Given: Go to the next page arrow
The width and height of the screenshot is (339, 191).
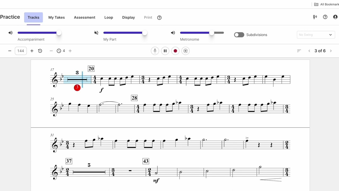Looking at the screenshot, I should 331,51.
